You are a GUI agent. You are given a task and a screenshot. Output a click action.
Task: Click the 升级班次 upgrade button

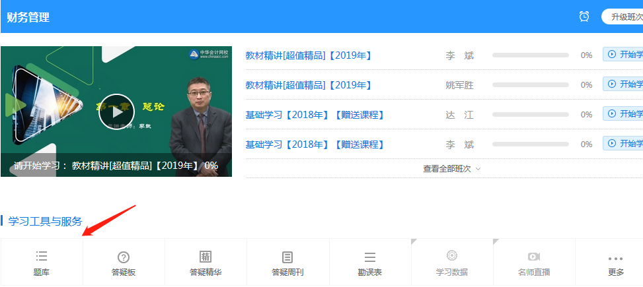(624, 16)
